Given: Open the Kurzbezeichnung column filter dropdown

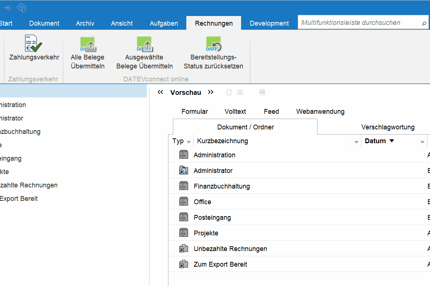Looking at the screenshot, I should coord(356,142).
